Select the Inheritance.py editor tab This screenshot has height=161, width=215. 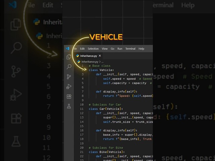pyautogui.click(x=89, y=56)
